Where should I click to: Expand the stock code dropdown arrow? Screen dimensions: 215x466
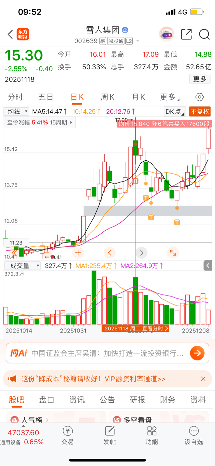pos(138,41)
